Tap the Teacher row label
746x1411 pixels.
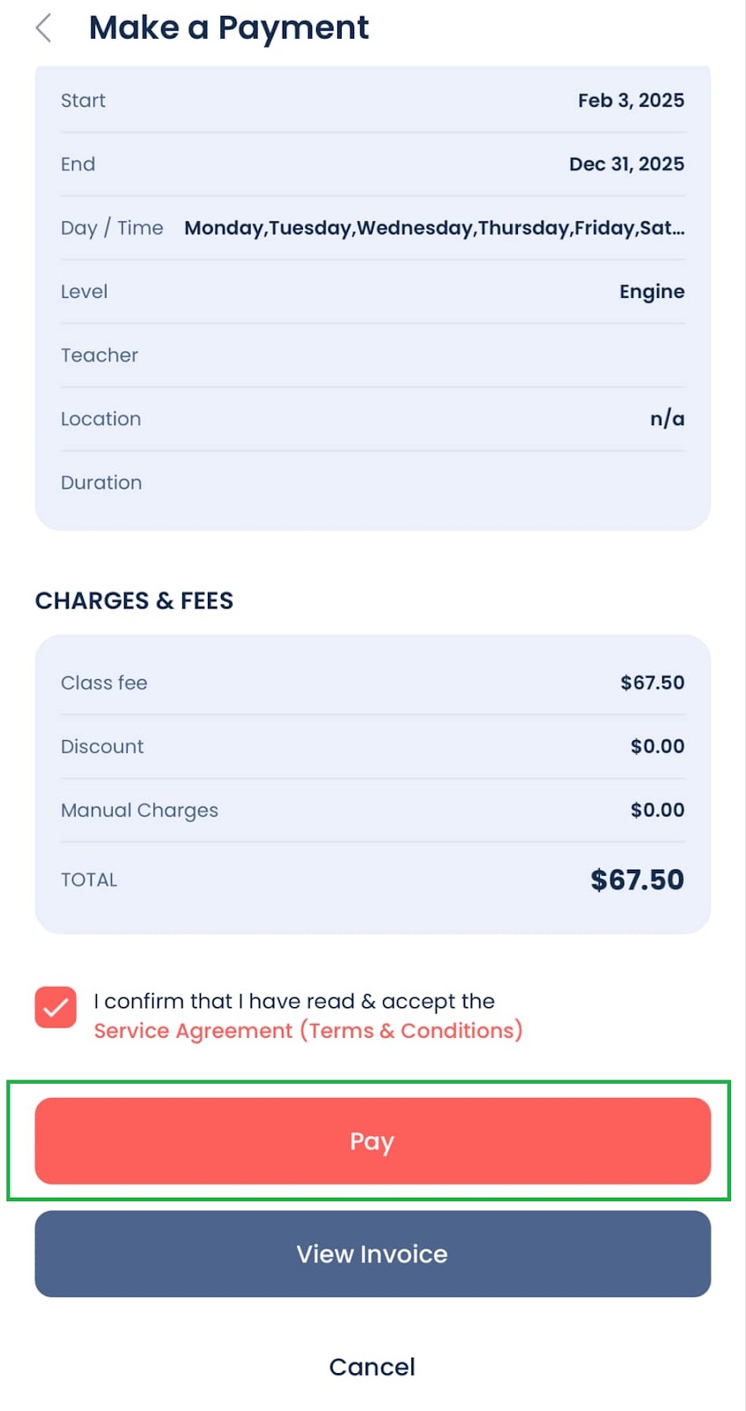click(100, 355)
